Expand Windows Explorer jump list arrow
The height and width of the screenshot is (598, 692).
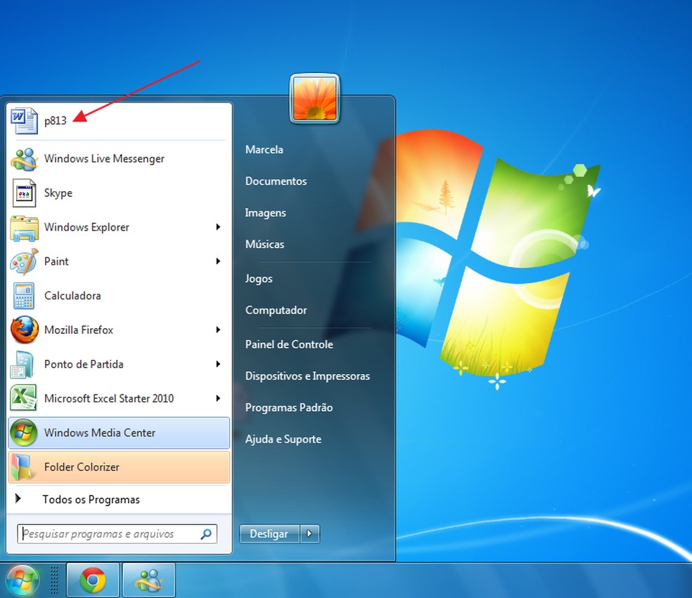(x=218, y=227)
